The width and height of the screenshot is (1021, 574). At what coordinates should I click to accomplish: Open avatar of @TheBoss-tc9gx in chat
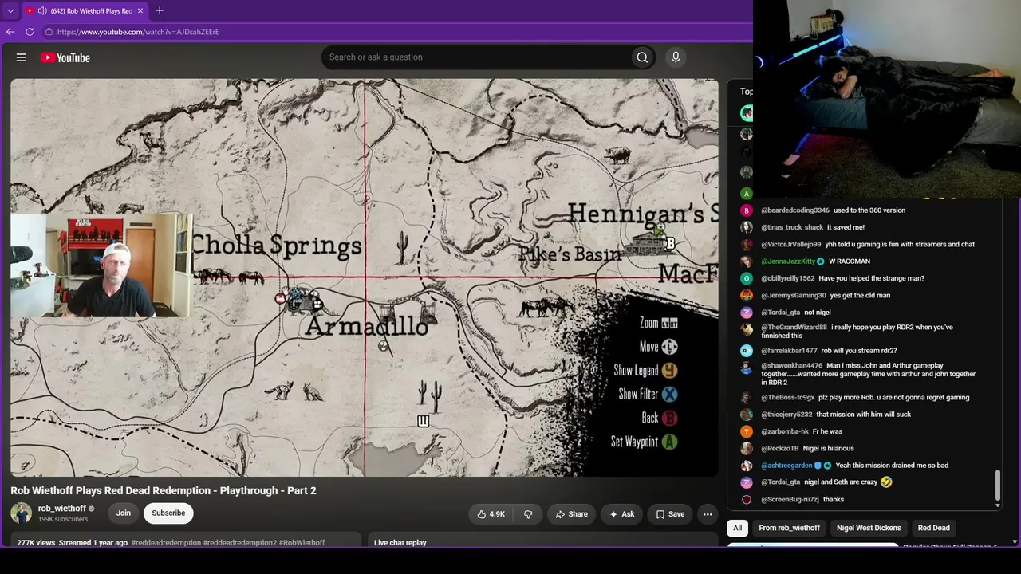coord(747,398)
